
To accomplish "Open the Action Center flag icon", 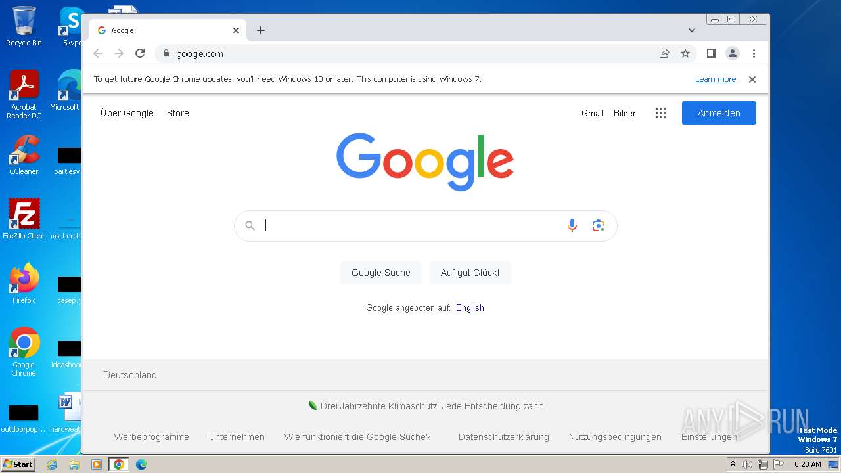I will click(779, 464).
